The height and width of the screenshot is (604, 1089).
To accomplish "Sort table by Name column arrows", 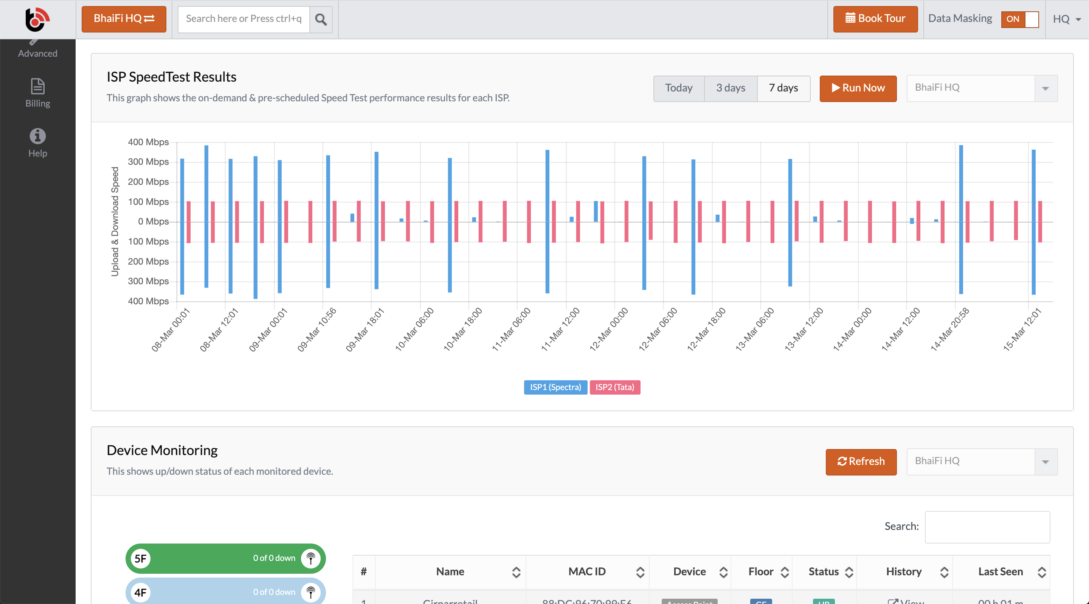I will click(x=516, y=572).
